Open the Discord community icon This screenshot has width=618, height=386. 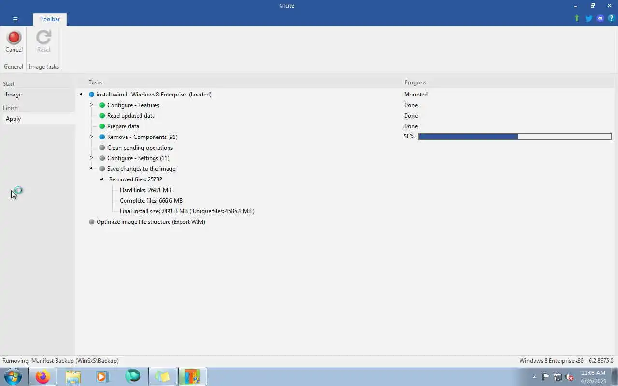(600, 18)
